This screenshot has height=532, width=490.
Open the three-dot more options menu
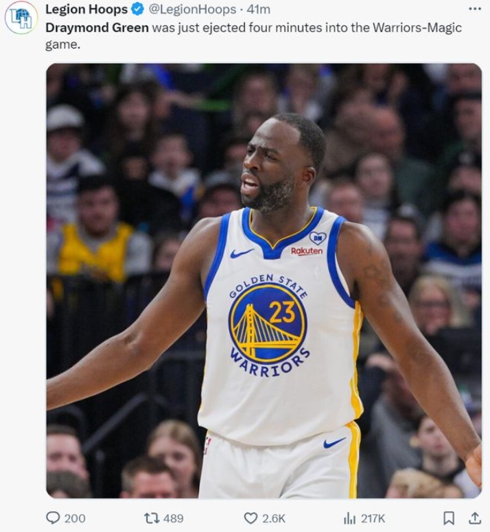[474, 8]
